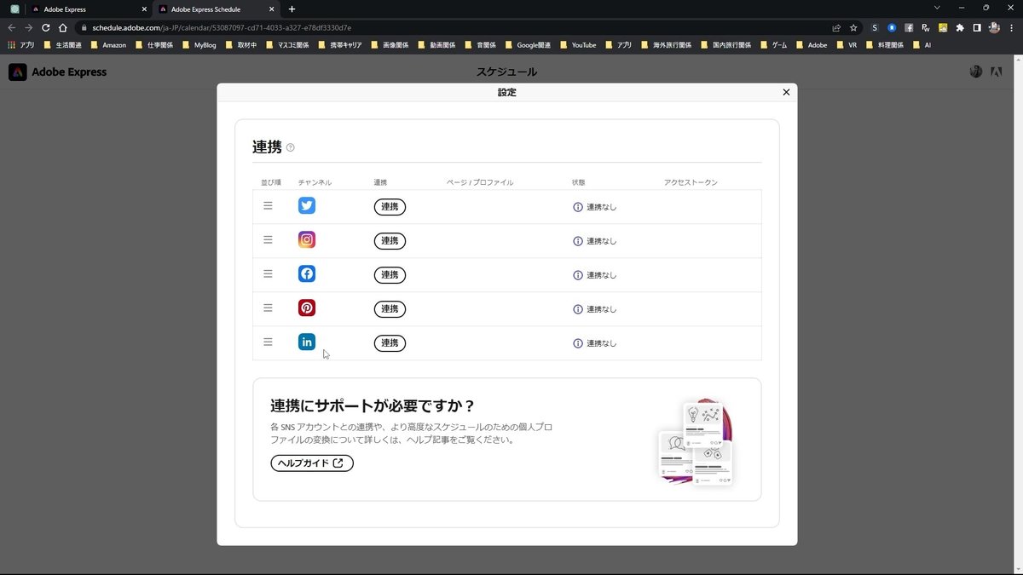
Task: Click the アクセストークン column header
Action: [691, 182]
